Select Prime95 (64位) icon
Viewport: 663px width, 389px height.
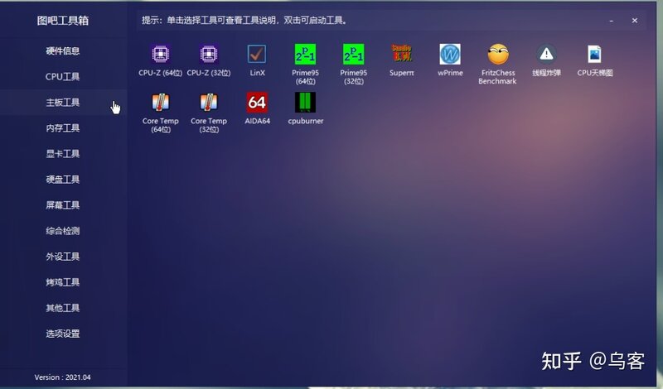click(x=305, y=55)
